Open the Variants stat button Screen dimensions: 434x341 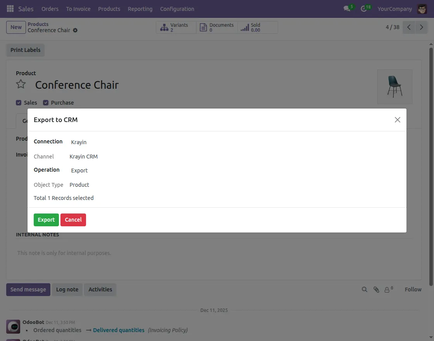click(176, 28)
